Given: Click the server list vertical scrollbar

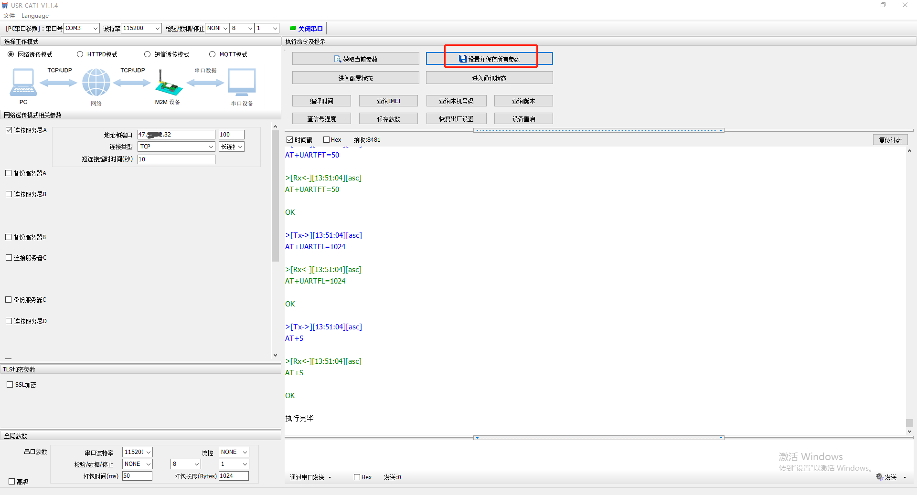Looking at the screenshot, I should 275,196.
